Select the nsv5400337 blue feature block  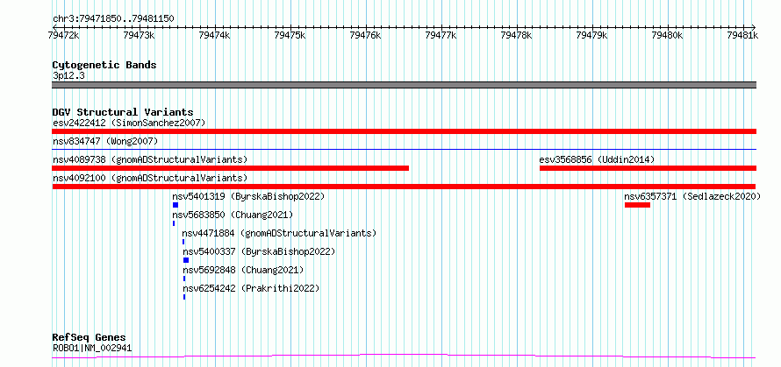[186, 260]
